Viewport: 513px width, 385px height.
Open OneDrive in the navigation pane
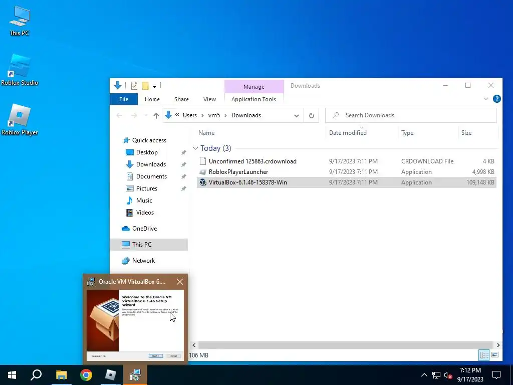[144, 229]
